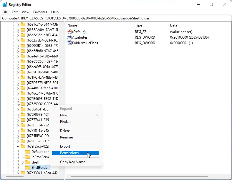Click the tree pane vertical scrollbar thumb
232x180 pixels.
[x=61, y=76]
